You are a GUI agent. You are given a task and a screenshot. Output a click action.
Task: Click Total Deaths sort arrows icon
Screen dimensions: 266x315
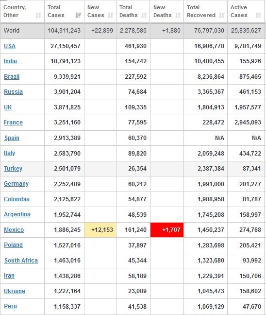144,15
